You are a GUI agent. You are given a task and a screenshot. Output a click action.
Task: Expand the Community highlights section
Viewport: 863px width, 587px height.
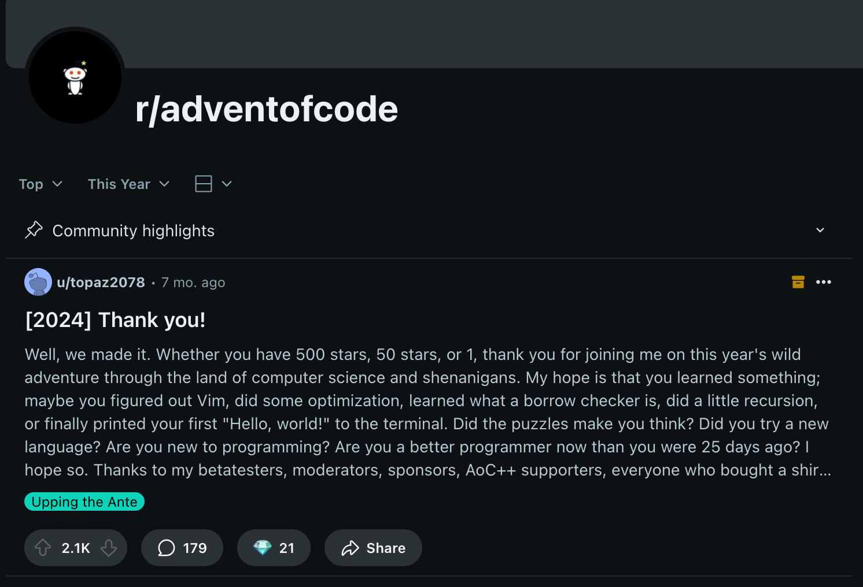point(820,230)
